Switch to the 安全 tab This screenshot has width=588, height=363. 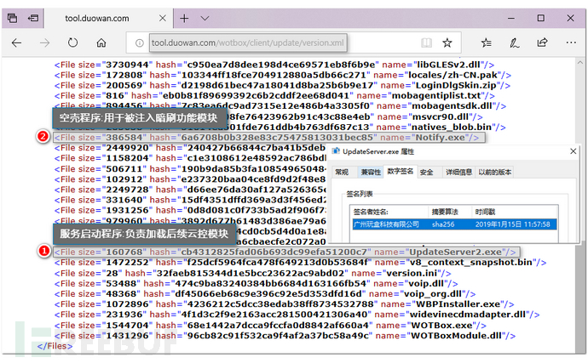(x=426, y=172)
